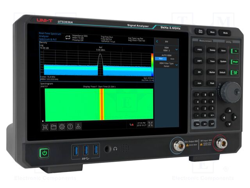Viewport: 250px width, 188px height.
Task: Tap the save/download icon in bottom toolbar
Action: (79, 126)
